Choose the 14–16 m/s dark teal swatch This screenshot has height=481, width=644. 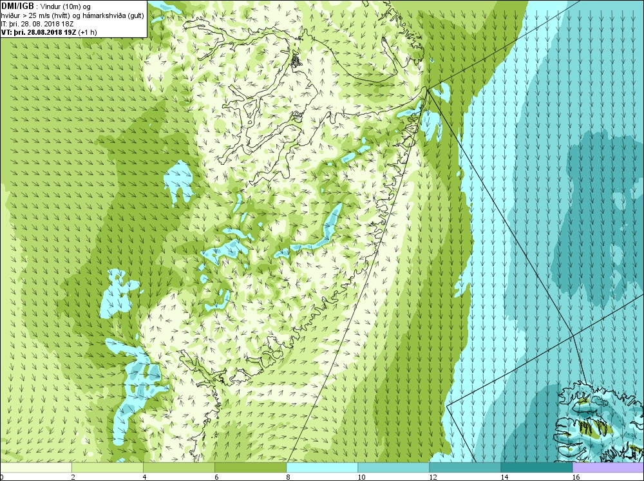click(536, 467)
